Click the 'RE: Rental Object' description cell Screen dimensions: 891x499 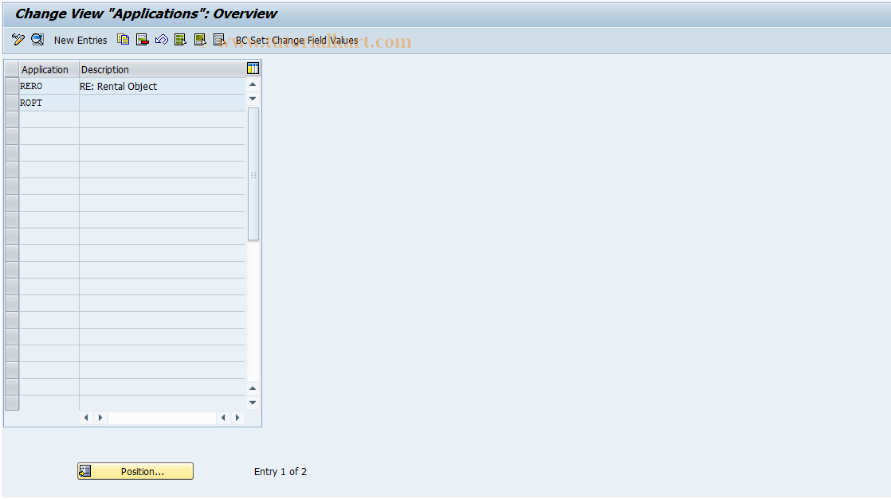pyautogui.click(x=162, y=86)
